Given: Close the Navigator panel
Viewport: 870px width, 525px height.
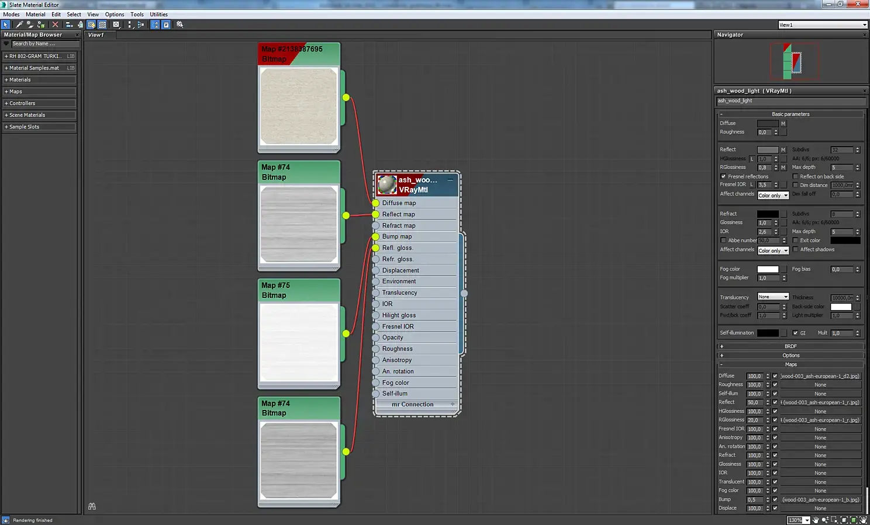Looking at the screenshot, I should pos(865,35).
